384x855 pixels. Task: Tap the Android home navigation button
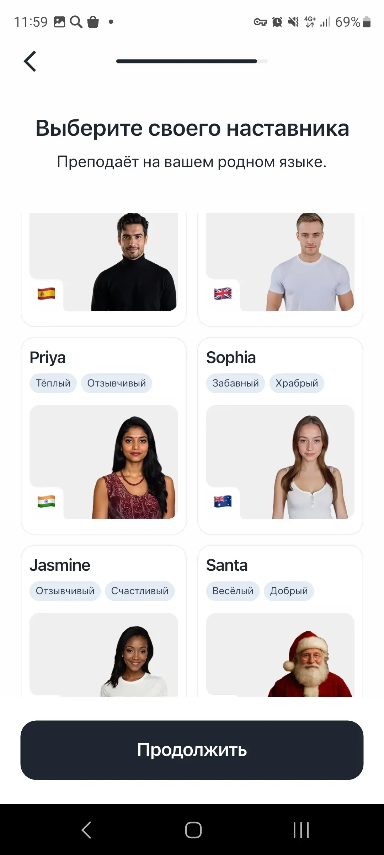pyautogui.click(x=193, y=830)
